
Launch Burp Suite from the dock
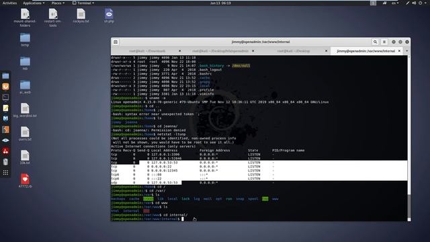[x=5, y=130]
